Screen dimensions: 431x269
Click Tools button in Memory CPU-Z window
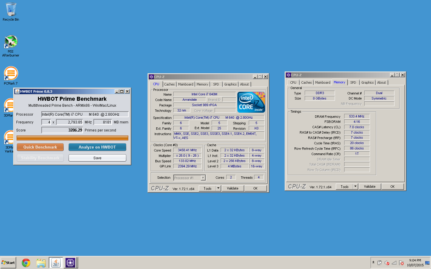coord(345,187)
